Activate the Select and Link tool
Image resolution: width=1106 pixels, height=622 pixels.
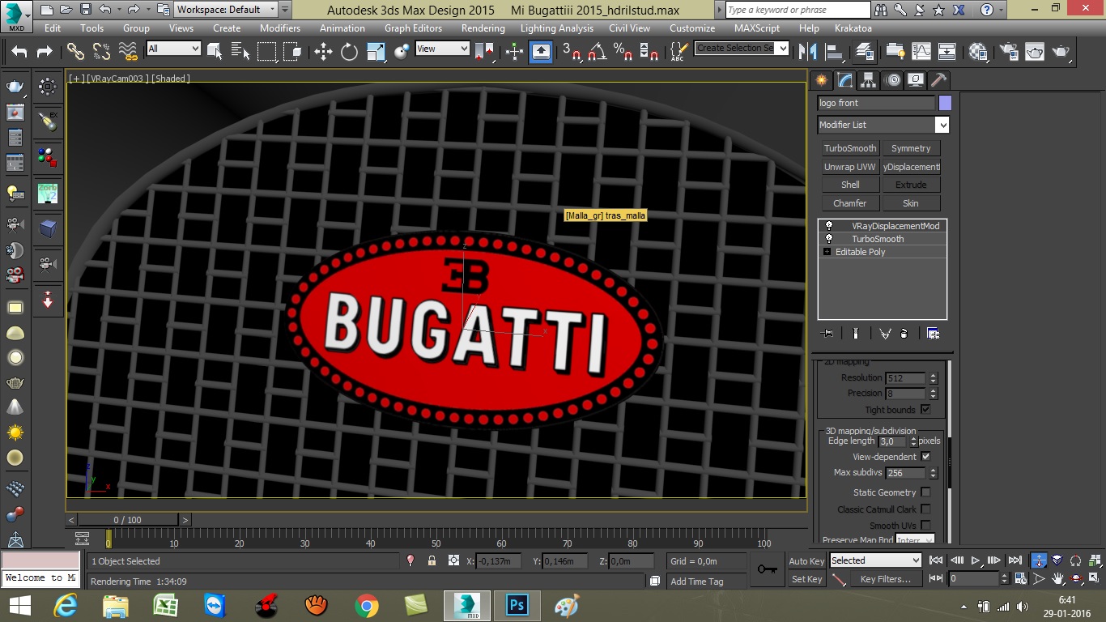click(75, 51)
